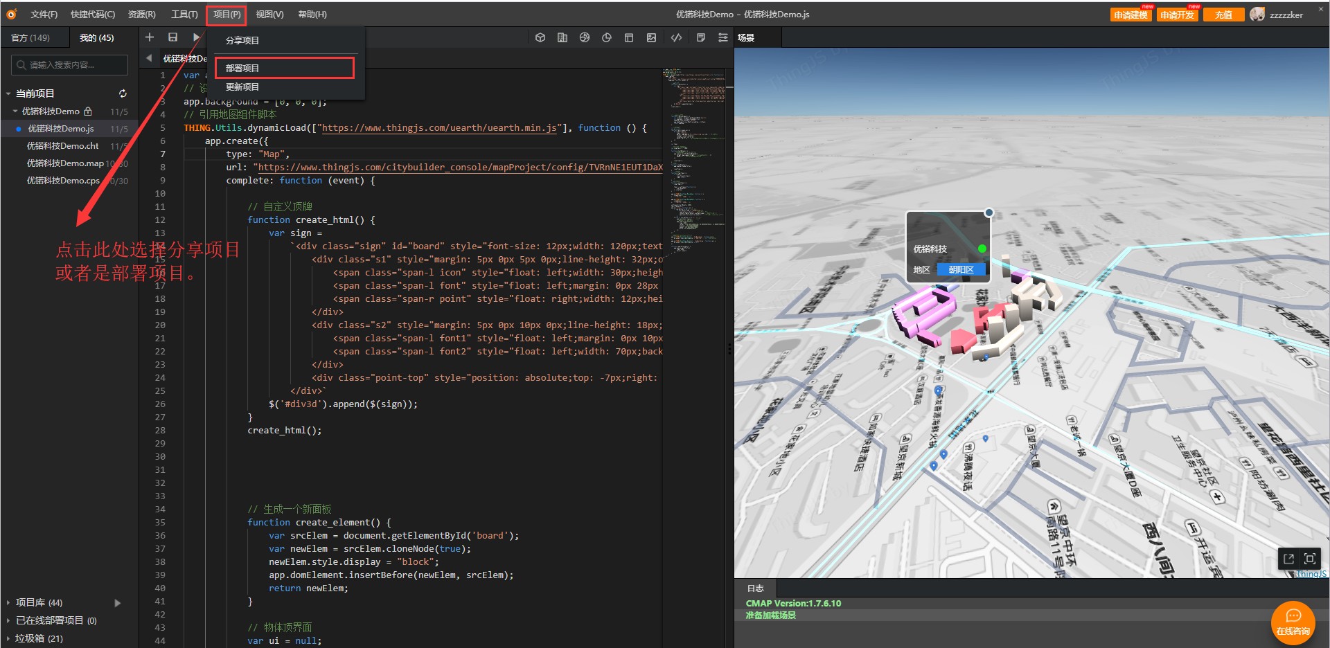Image resolution: width=1330 pixels, height=648 pixels.
Task: Collapse the 当前项目 section
Action: click(x=8, y=93)
